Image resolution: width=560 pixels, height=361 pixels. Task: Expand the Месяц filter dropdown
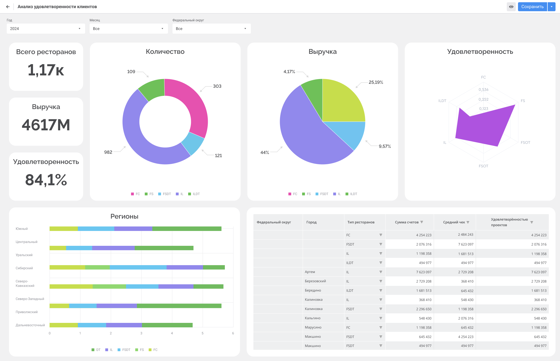[129, 29]
